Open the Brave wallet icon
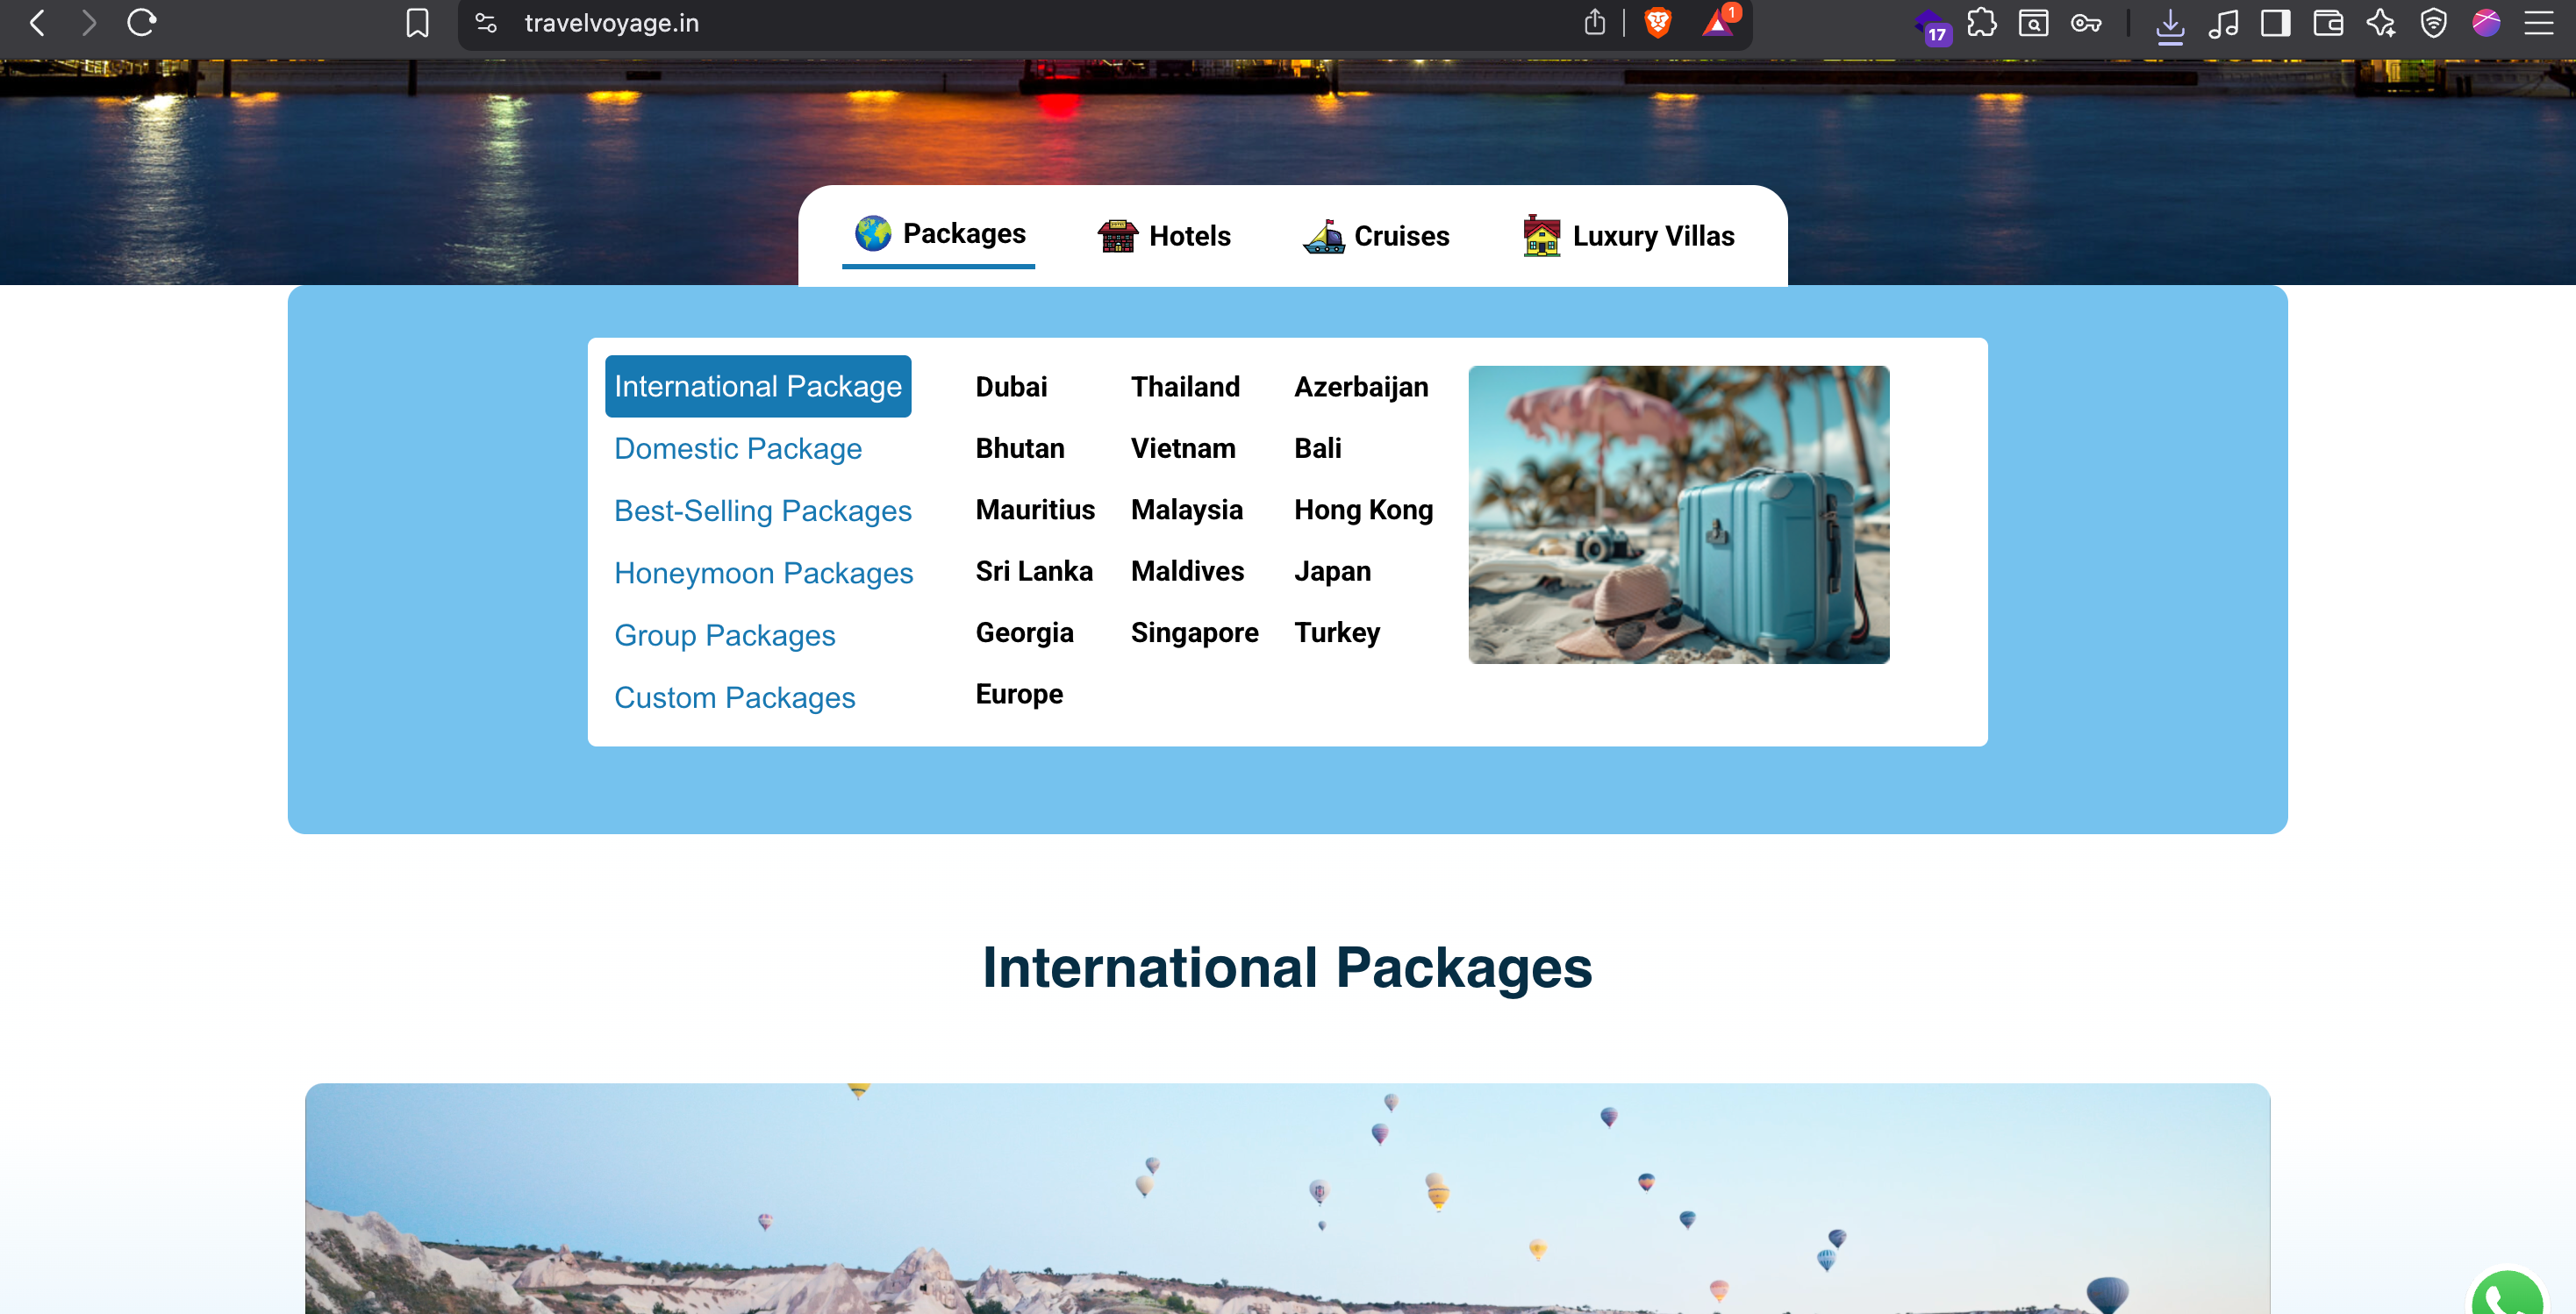2576x1314 pixels. 2328,22
